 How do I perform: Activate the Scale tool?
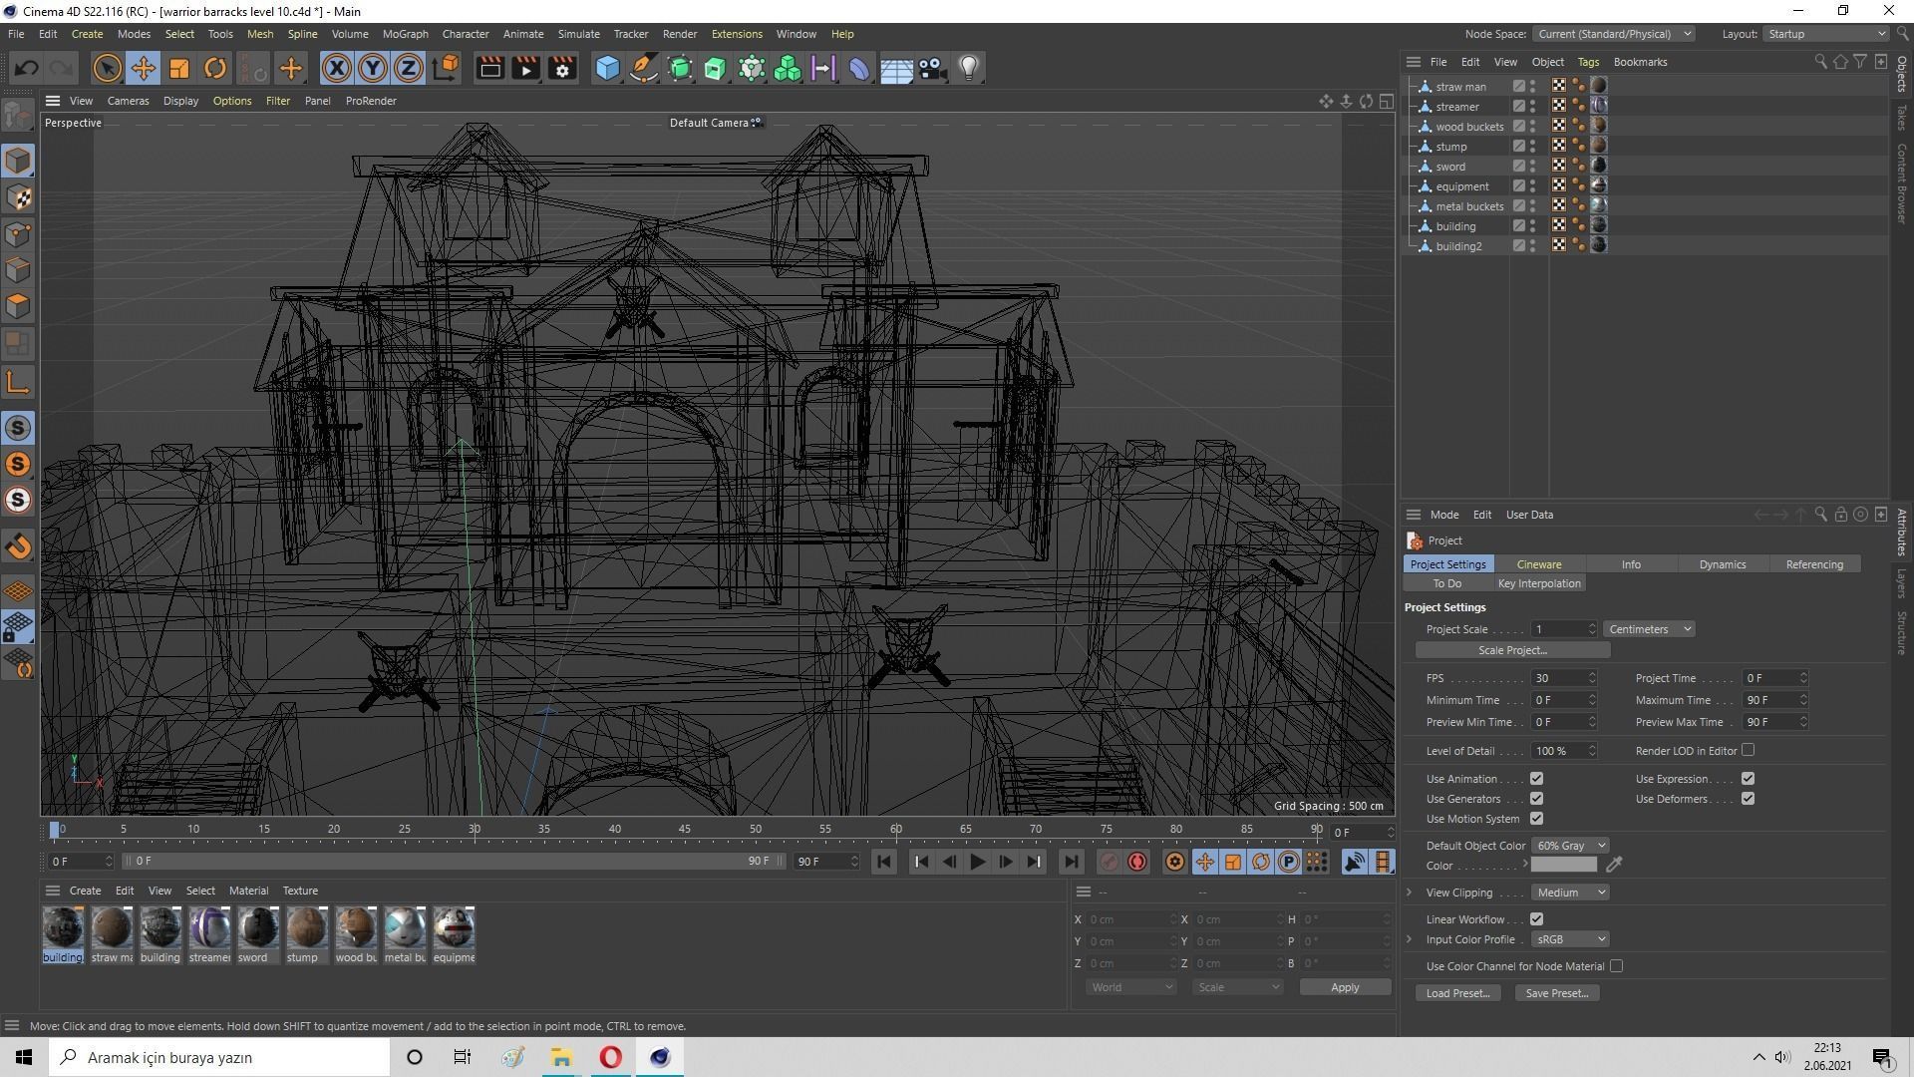(179, 68)
